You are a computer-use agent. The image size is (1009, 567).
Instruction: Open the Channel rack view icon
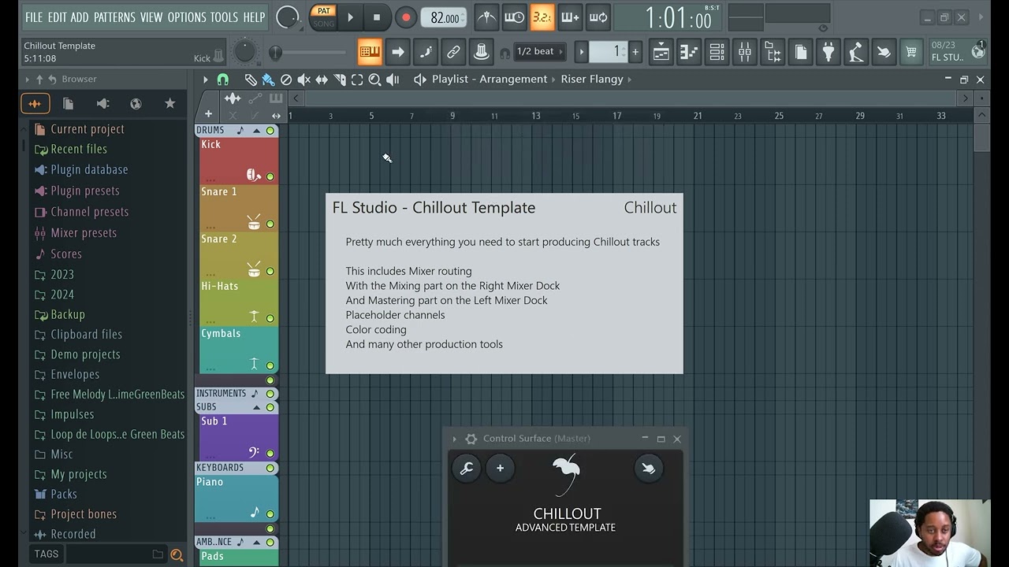coord(717,52)
